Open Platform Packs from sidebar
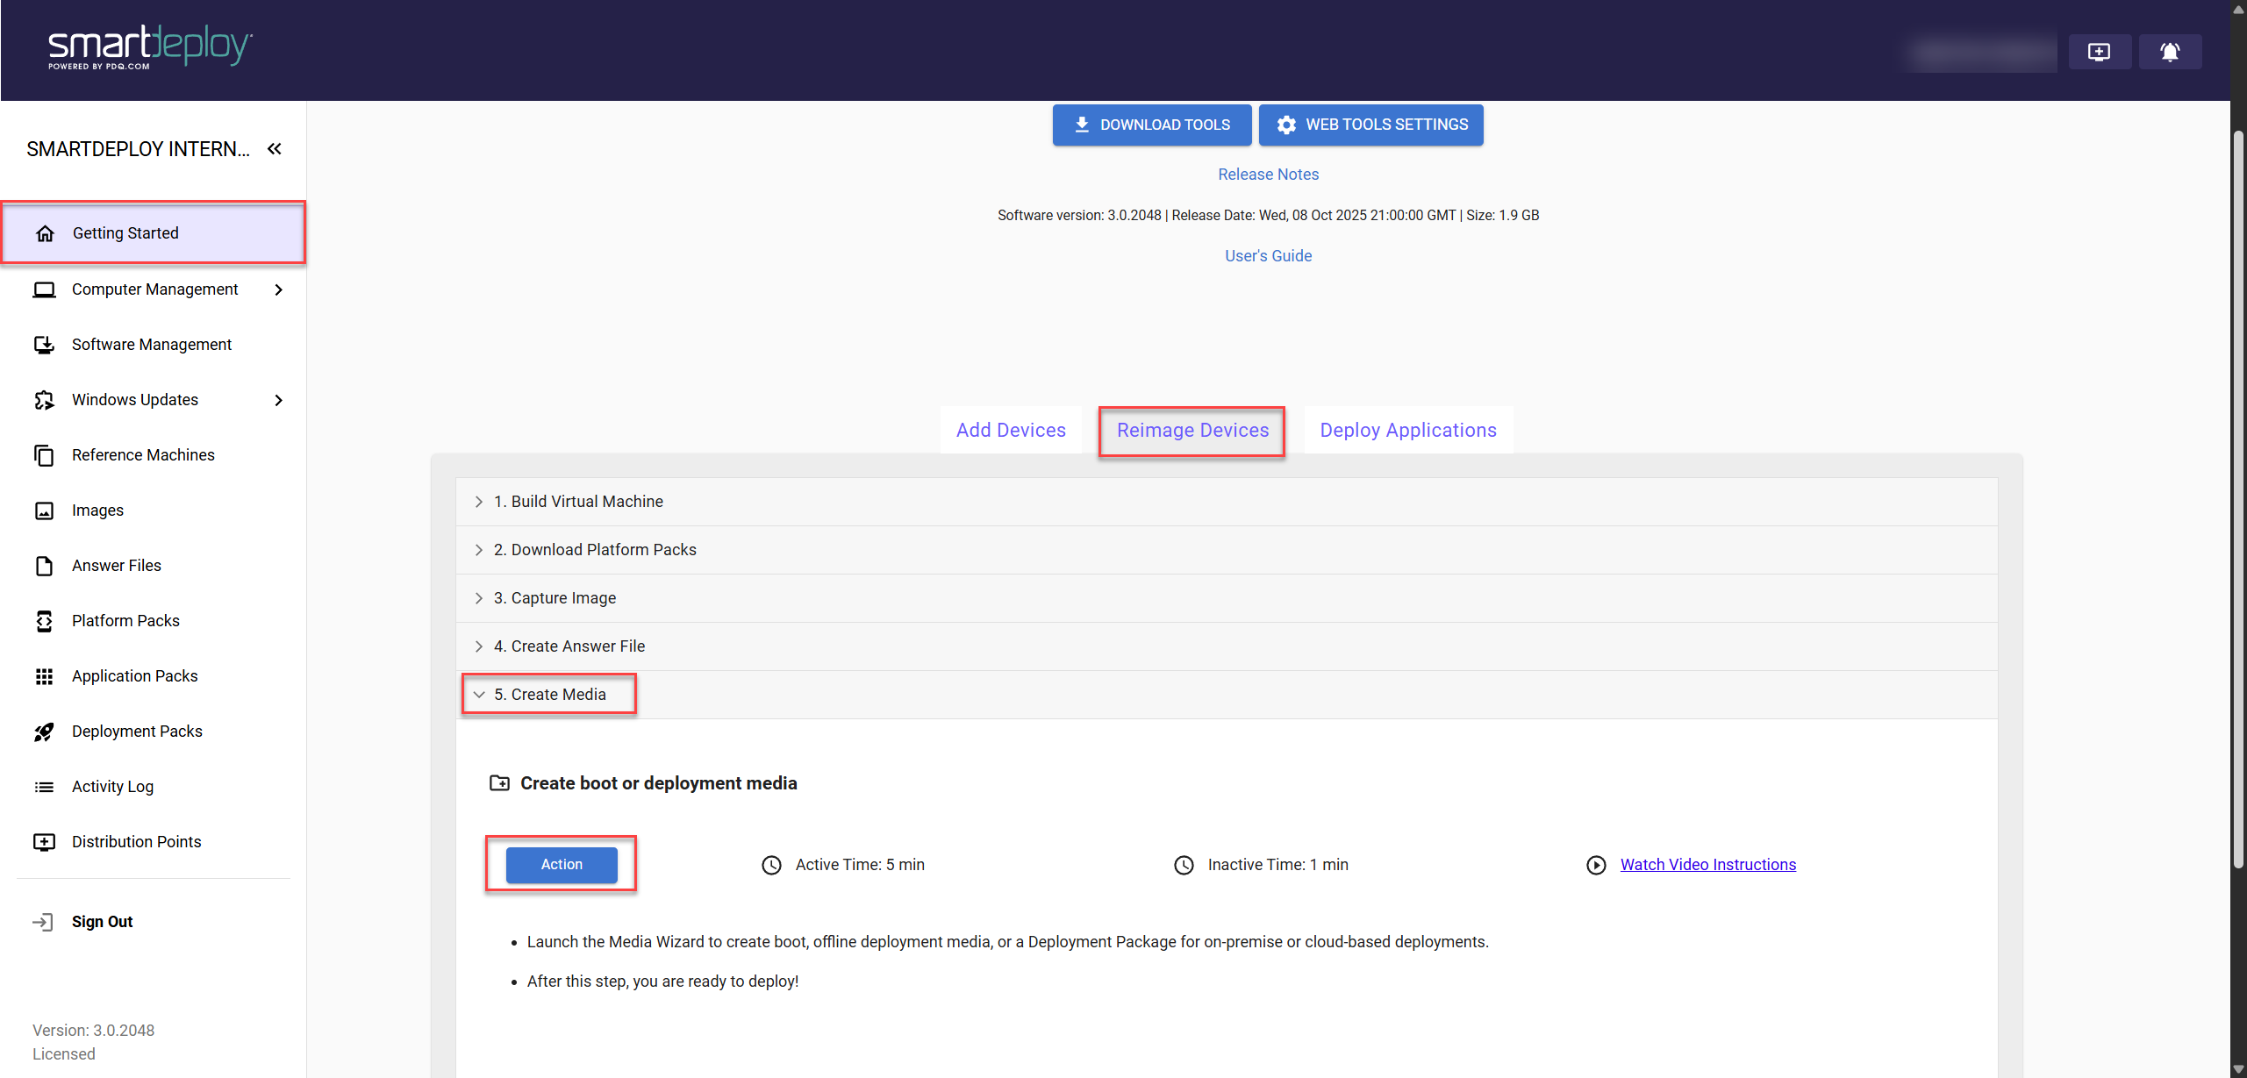Screen dimensions: 2247x1078 (125, 621)
